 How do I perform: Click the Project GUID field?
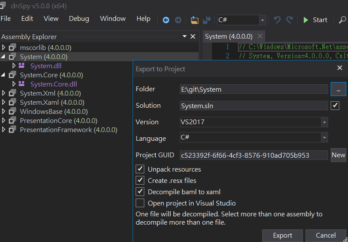254,155
